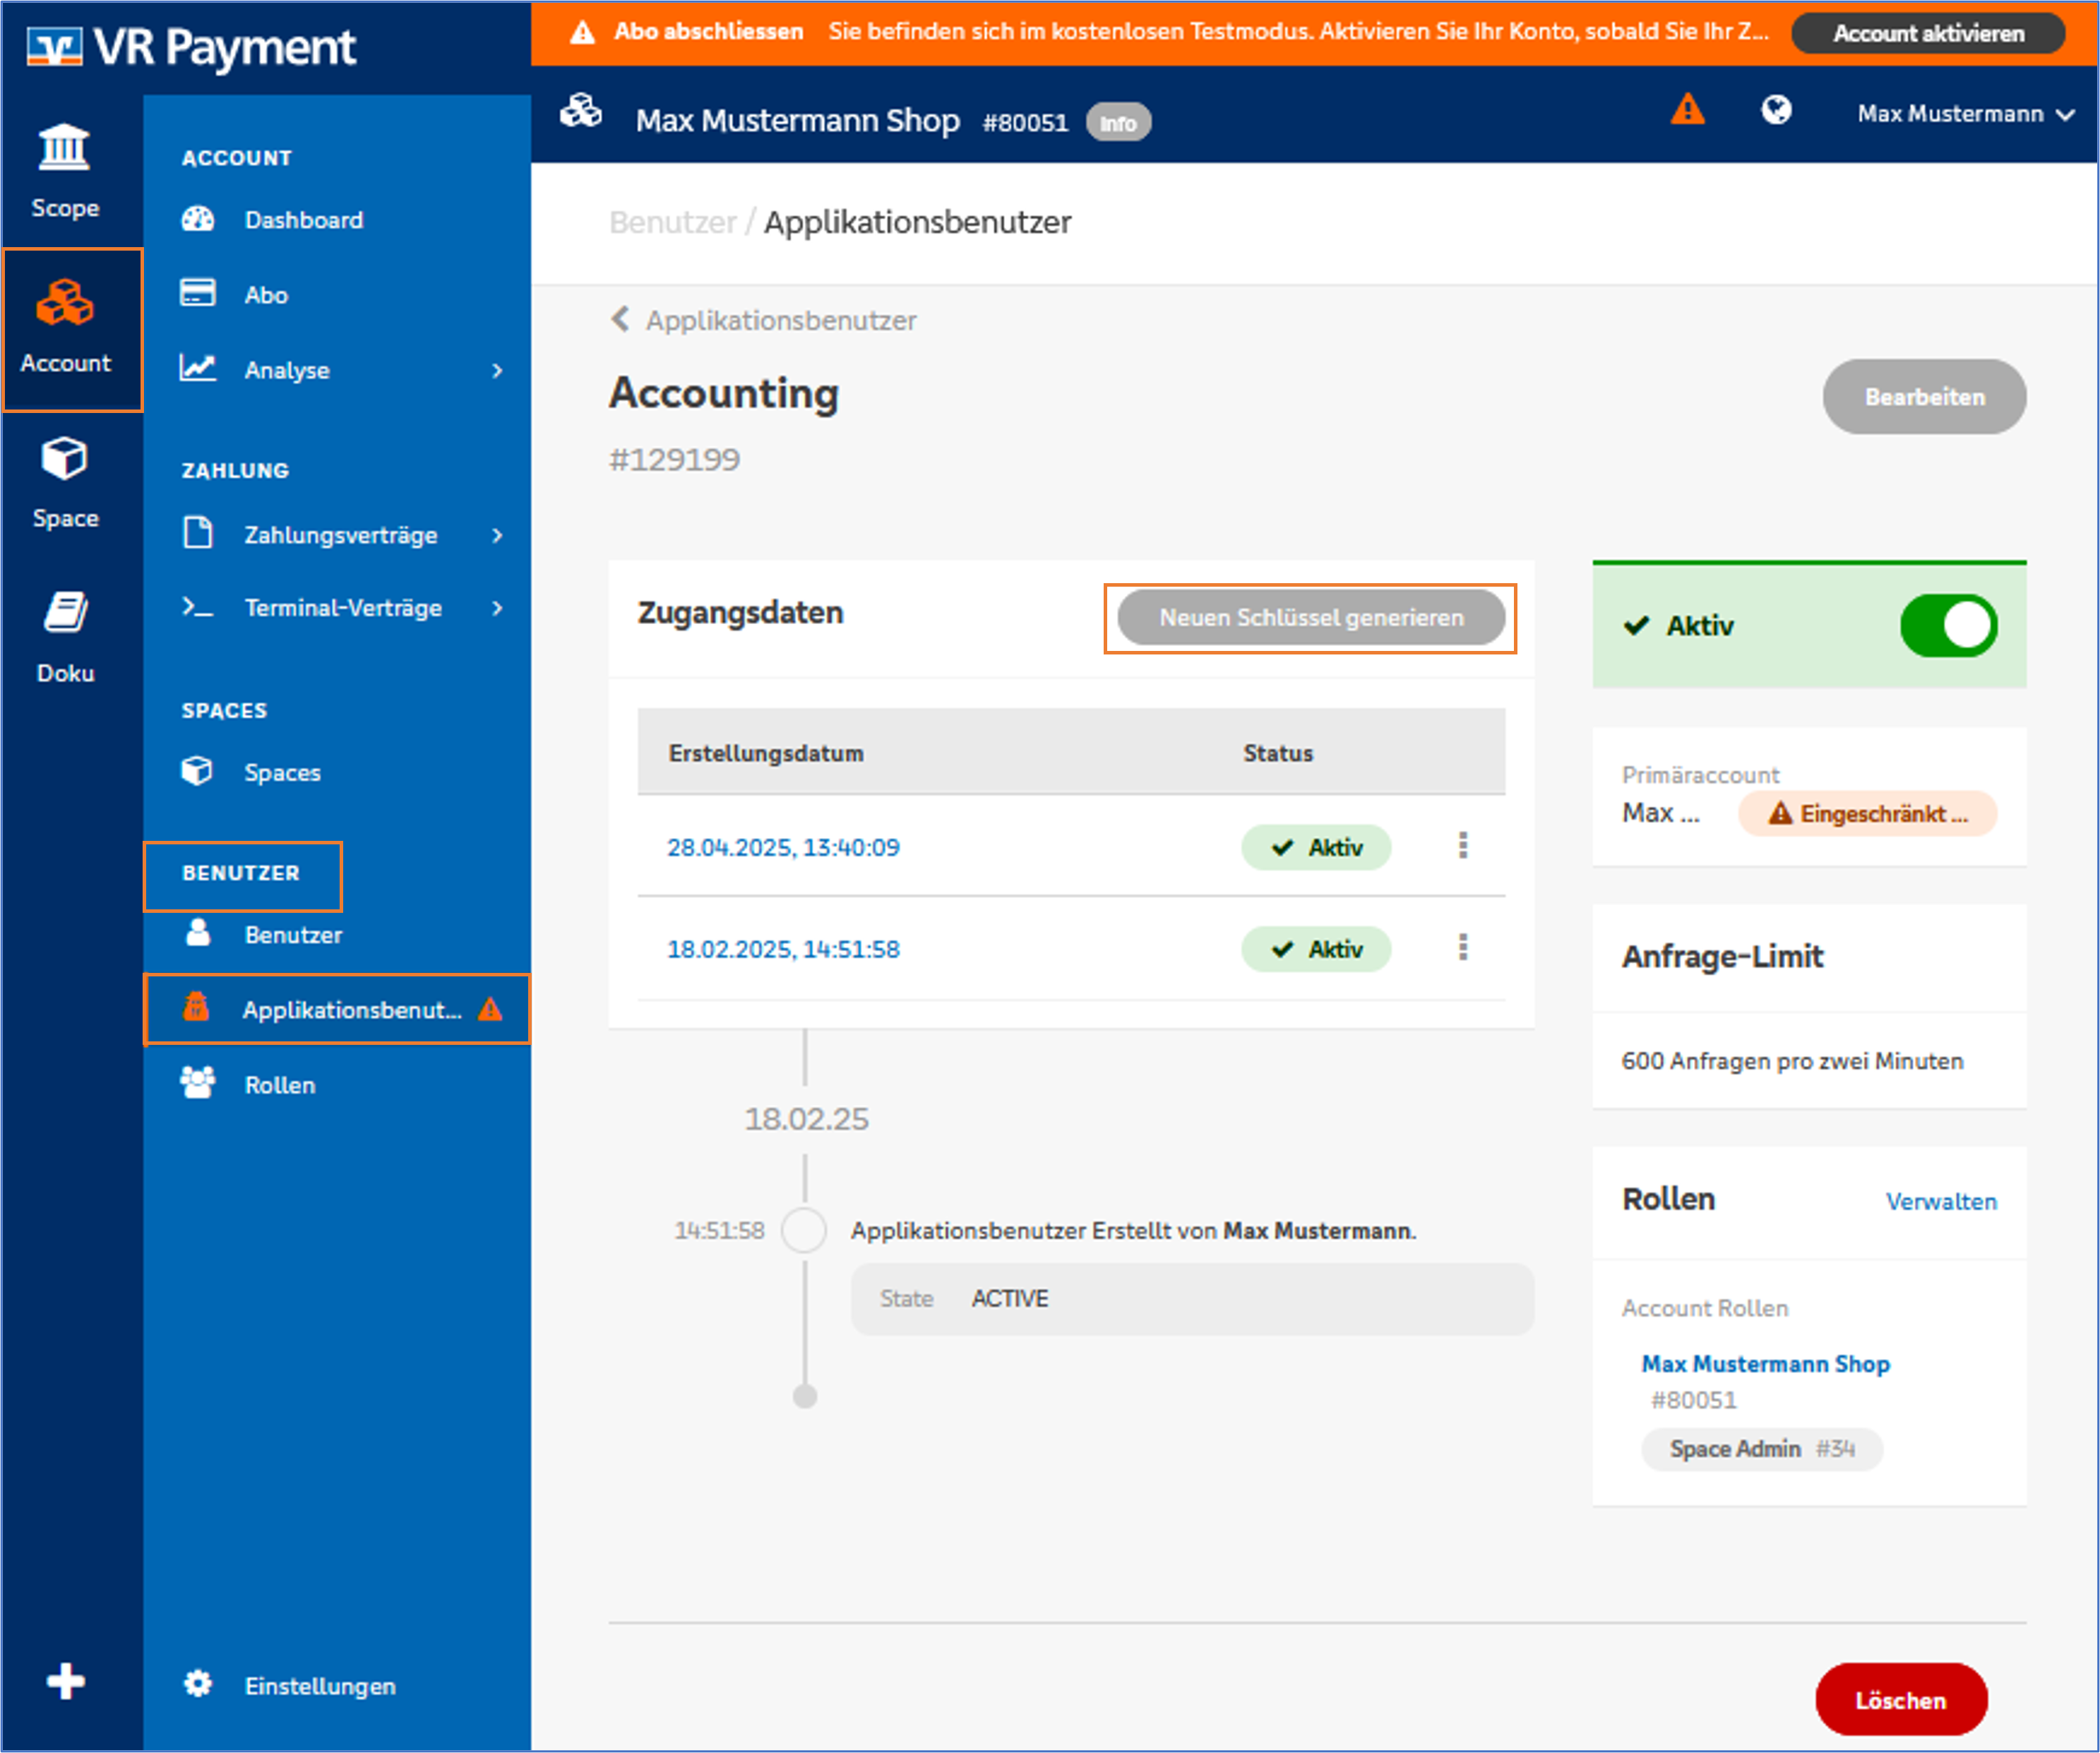Screen dimensions: 2100x1753
Task: Open the header warning triangle notification
Action: (1688, 109)
